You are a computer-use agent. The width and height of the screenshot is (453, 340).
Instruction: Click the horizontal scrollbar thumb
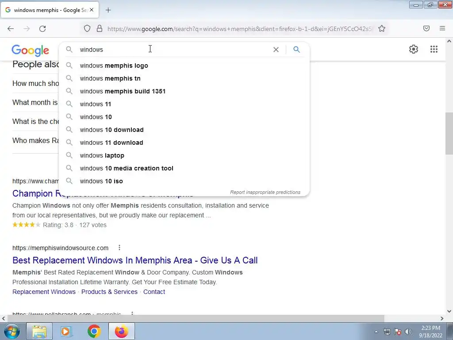(196, 318)
